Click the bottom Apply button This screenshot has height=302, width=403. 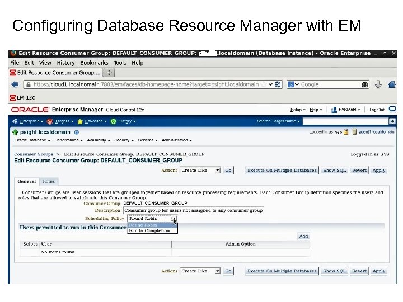tap(379, 271)
